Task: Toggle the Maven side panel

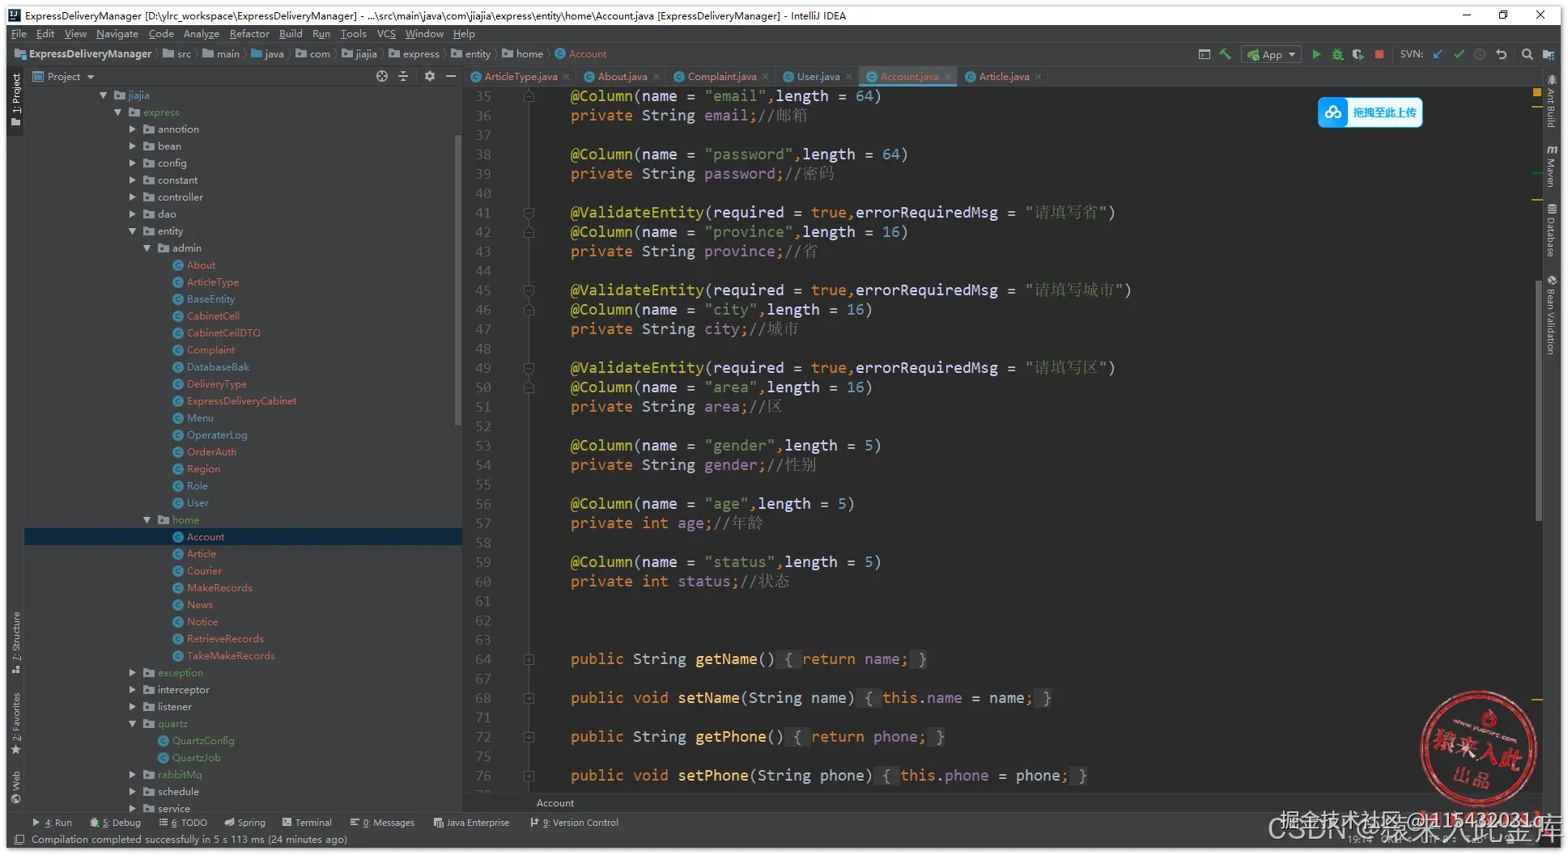Action: 1551,167
